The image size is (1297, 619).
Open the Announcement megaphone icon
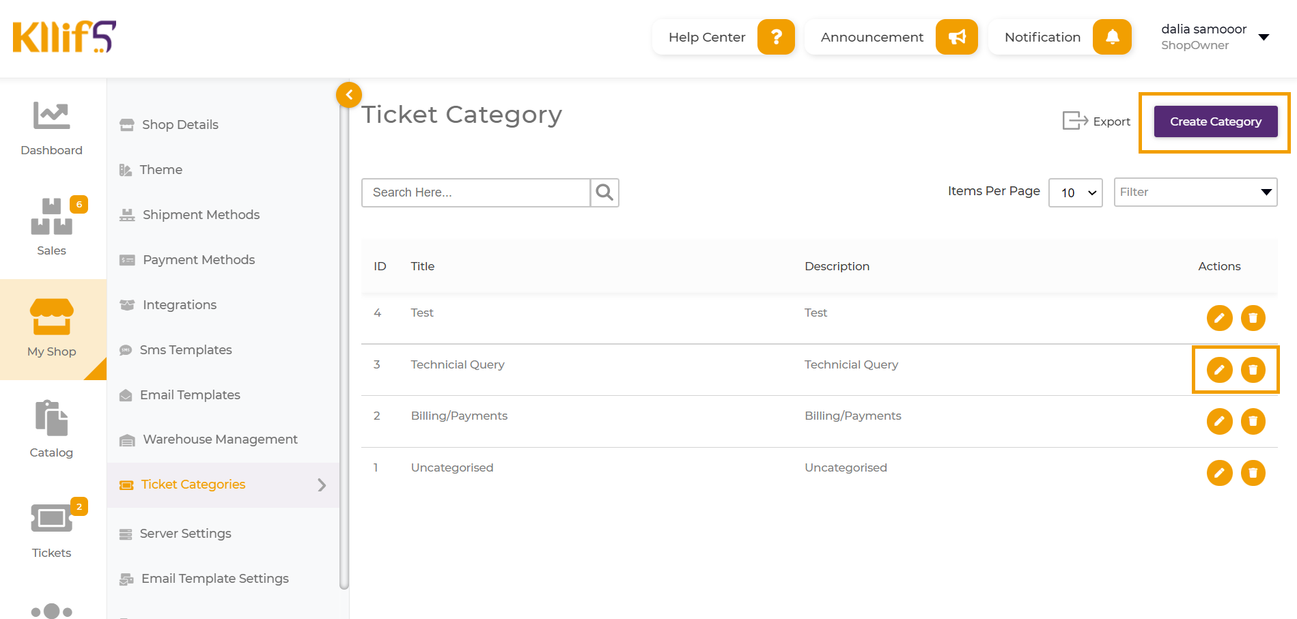(956, 37)
